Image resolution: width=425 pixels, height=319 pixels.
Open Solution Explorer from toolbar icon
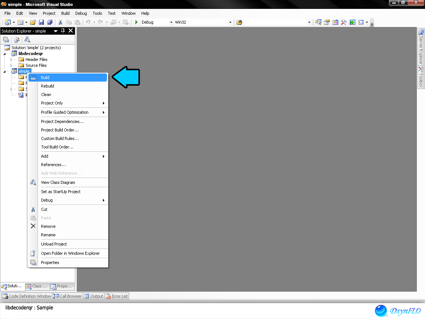(318, 22)
